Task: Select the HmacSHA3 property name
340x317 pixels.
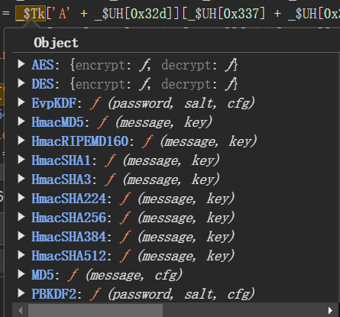Action: [x=61, y=180]
